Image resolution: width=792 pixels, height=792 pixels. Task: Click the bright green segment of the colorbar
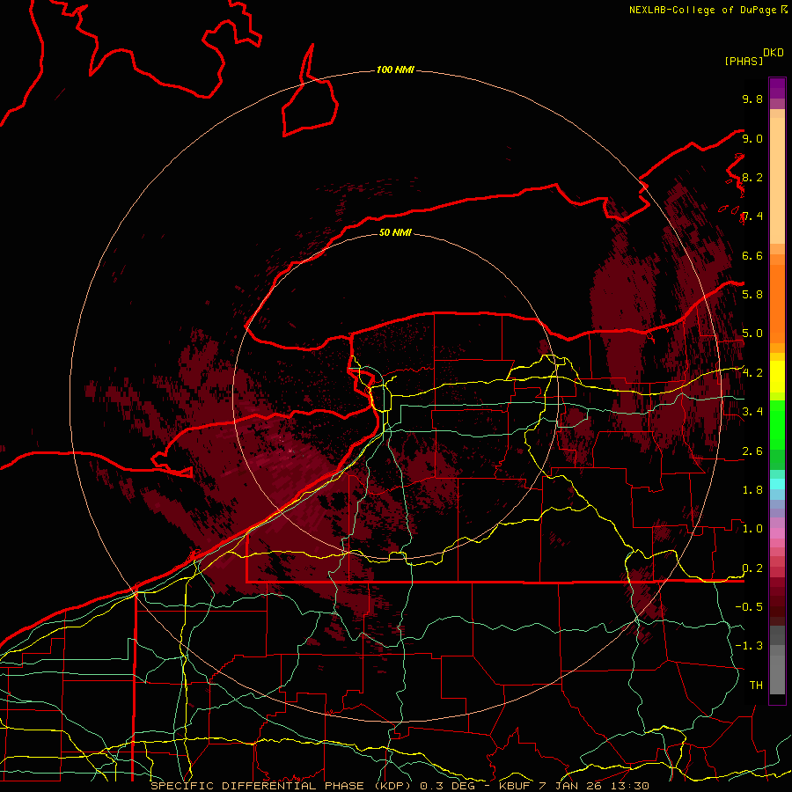click(x=777, y=424)
